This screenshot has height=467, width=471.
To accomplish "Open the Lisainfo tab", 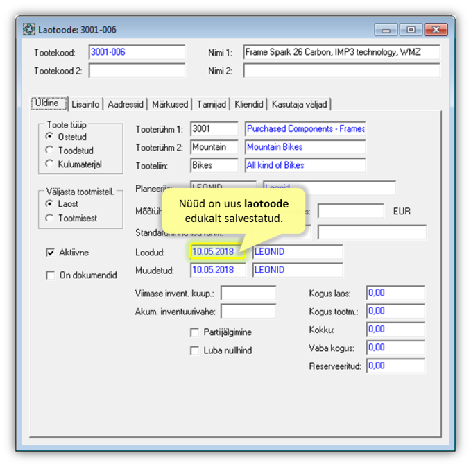I will [85, 104].
